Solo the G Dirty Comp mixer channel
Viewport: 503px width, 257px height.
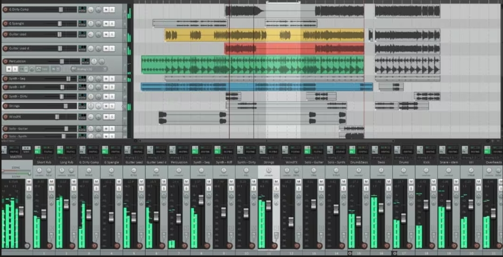[x=96, y=188]
